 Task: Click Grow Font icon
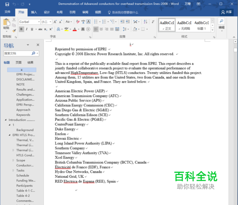tap(55, 22)
